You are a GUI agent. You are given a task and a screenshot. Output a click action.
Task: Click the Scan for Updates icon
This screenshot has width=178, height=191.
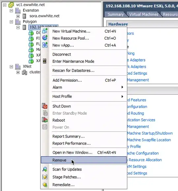click(x=45, y=169)
